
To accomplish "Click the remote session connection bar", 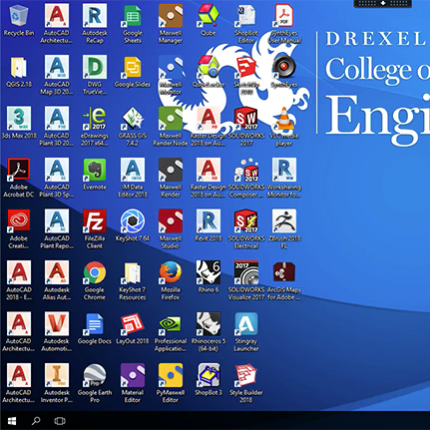I will [x=383, y=3].
